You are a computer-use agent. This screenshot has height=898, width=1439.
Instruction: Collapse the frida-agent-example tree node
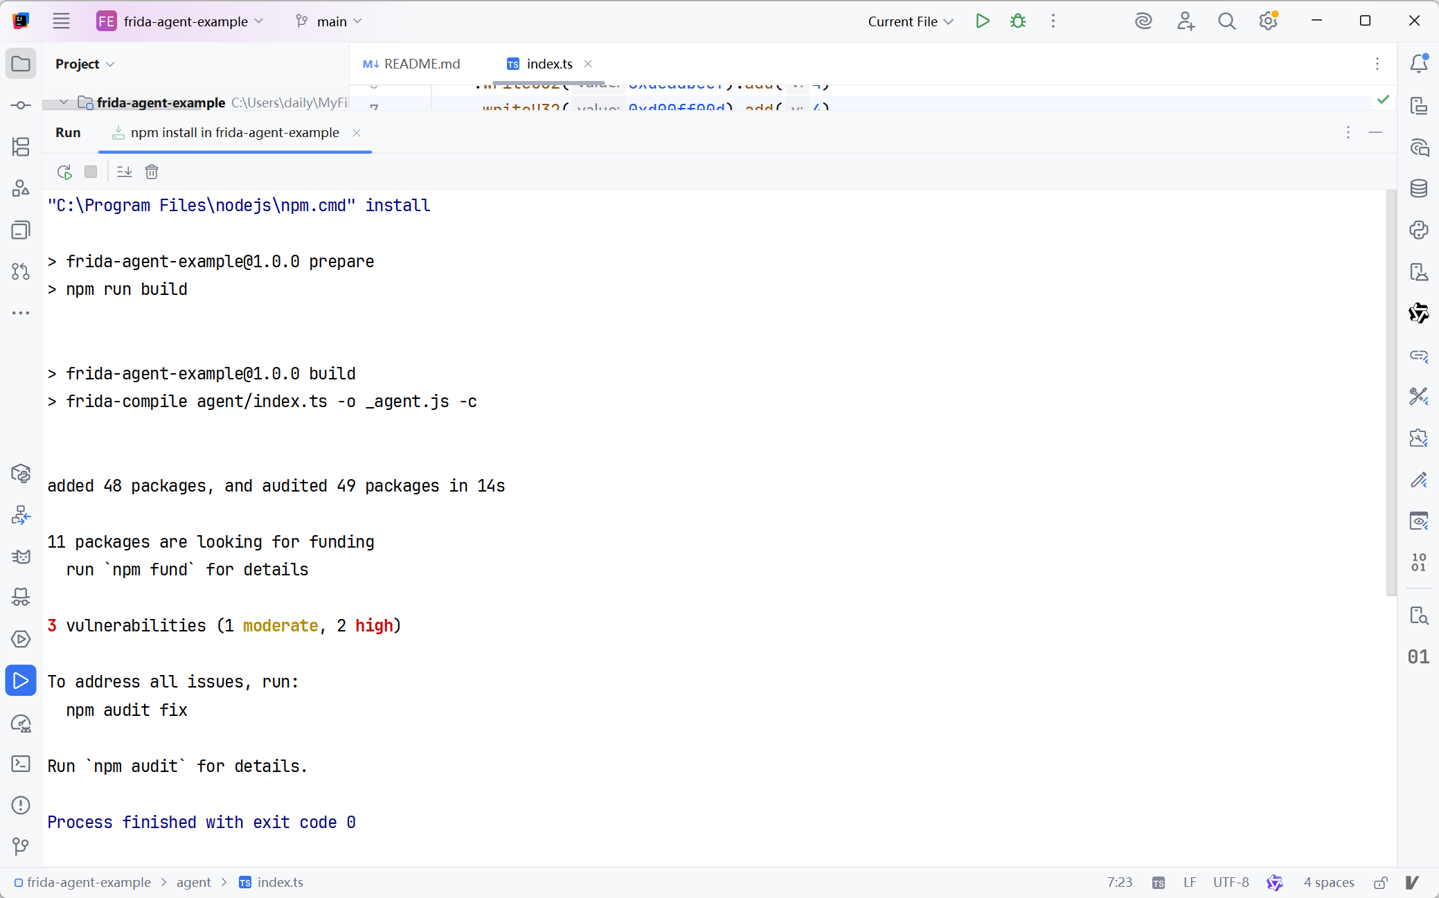(64, 102)
